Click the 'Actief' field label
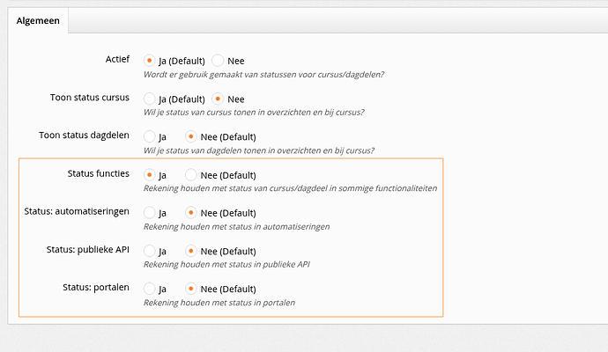The image size is (608, 352). [x=116, y=60]
